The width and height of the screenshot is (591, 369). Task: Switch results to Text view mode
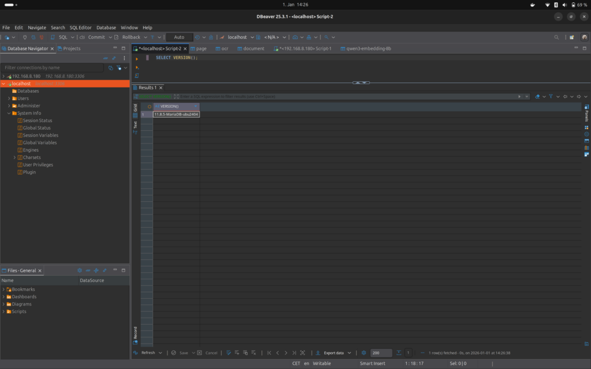point(136,125)
